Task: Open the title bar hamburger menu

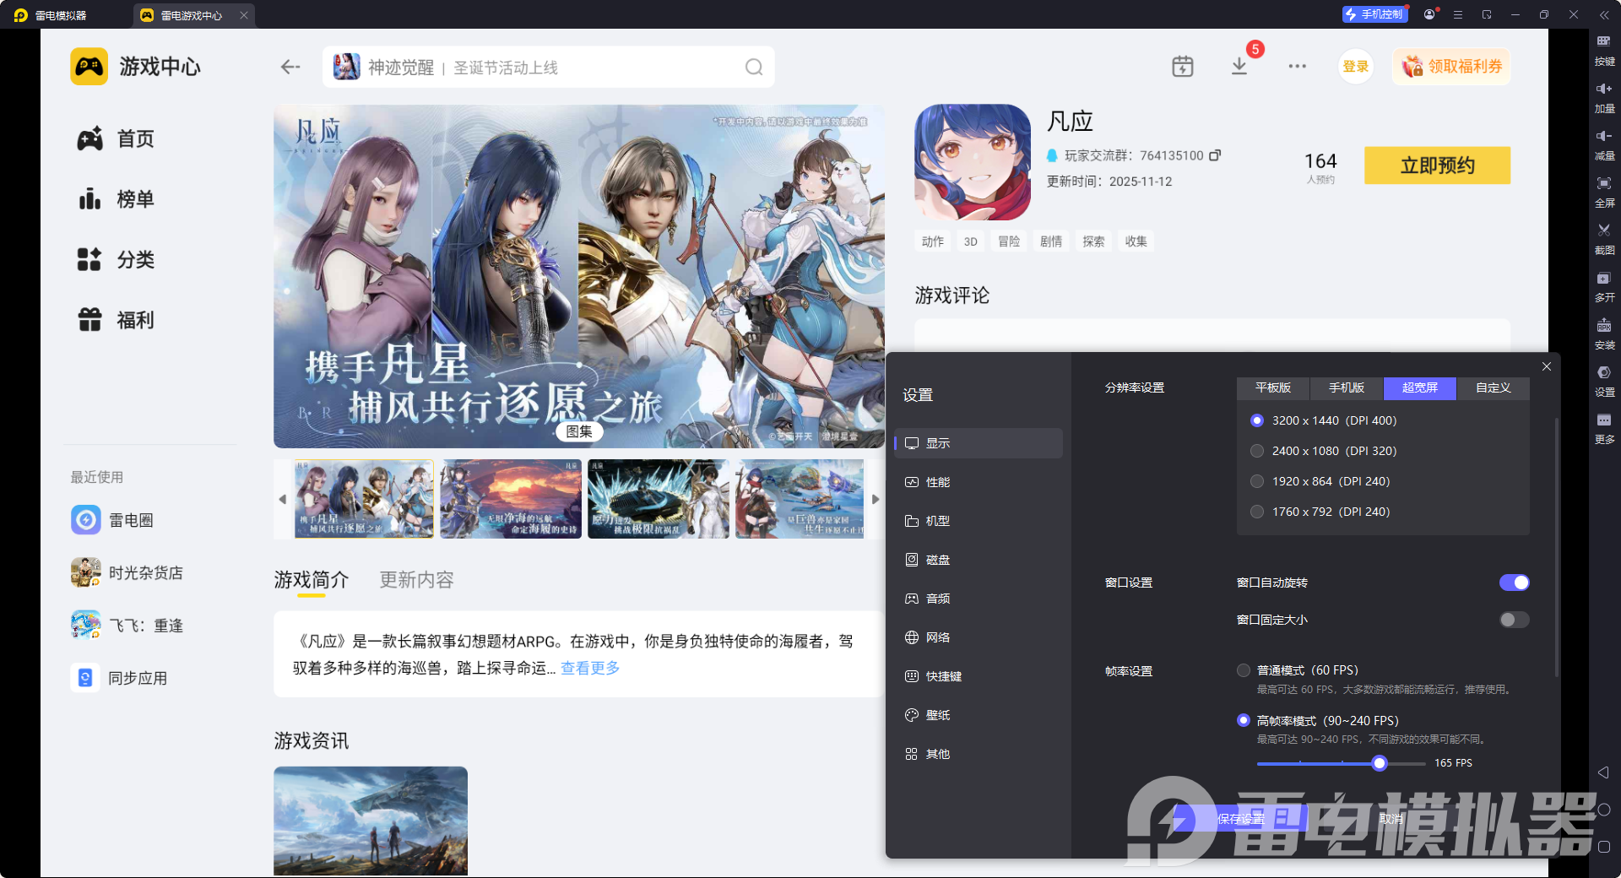Action: pyautogui.click(x=1458, y=14)
